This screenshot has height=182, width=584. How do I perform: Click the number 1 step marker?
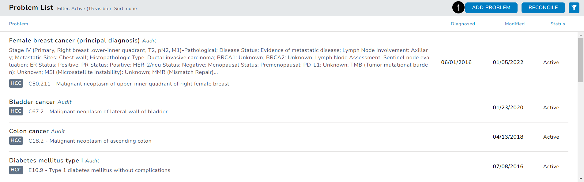click(458, 8)
